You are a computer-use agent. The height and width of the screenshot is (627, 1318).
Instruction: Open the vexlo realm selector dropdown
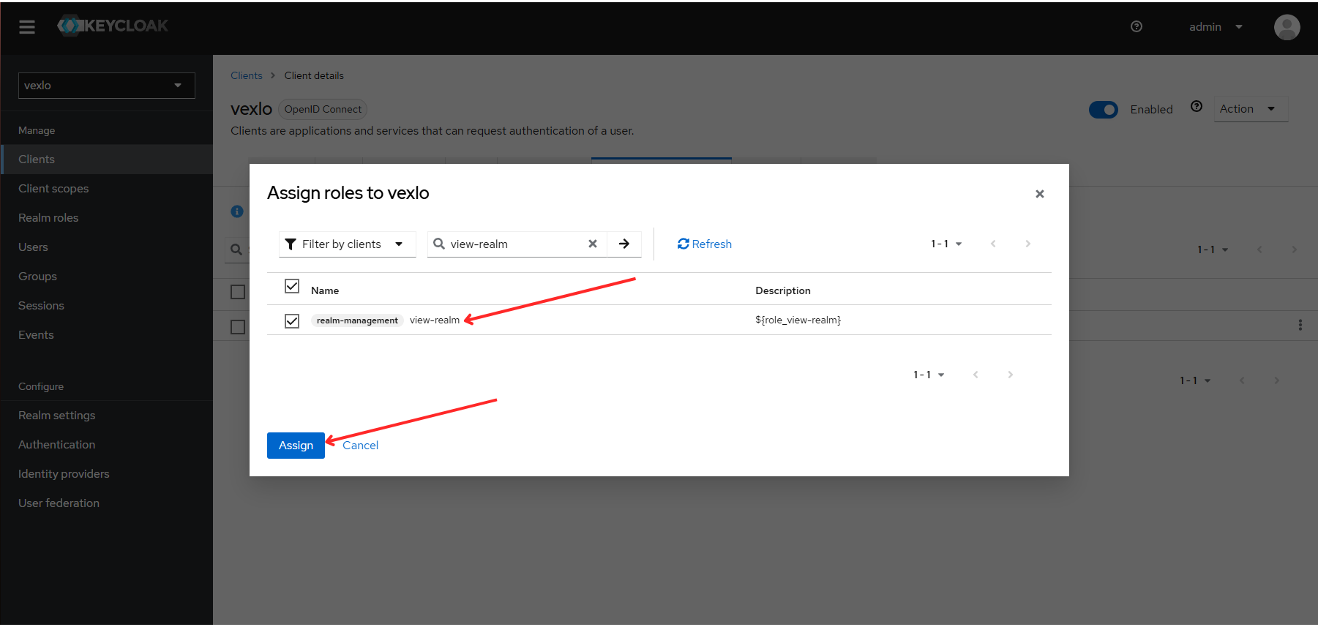107,86
